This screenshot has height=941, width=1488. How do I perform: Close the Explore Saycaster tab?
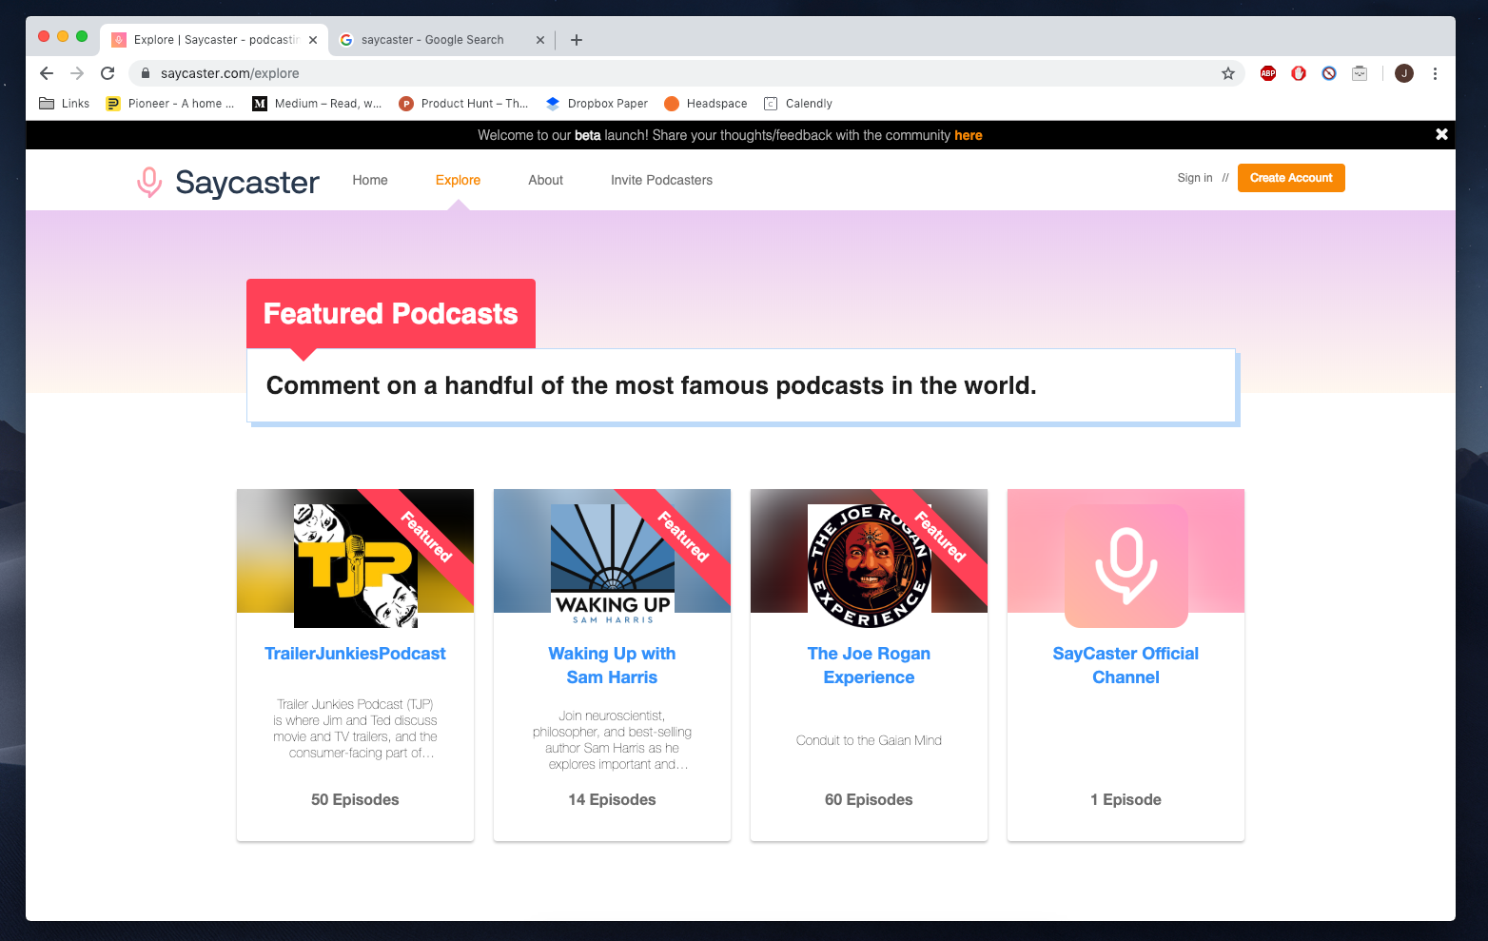[x=313, y=40]
